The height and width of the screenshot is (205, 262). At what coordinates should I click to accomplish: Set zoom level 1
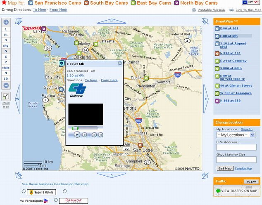(x=6, y=29)
